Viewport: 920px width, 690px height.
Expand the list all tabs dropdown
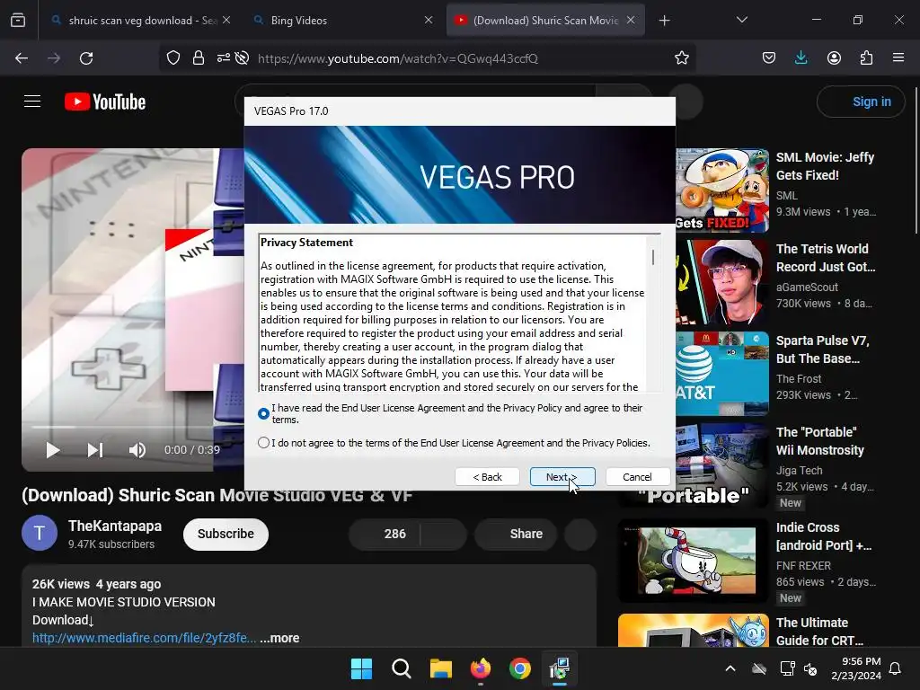pyautogui.click(x=741, y=21)
